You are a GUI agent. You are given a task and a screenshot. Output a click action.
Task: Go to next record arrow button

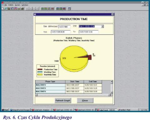[34, 8]
